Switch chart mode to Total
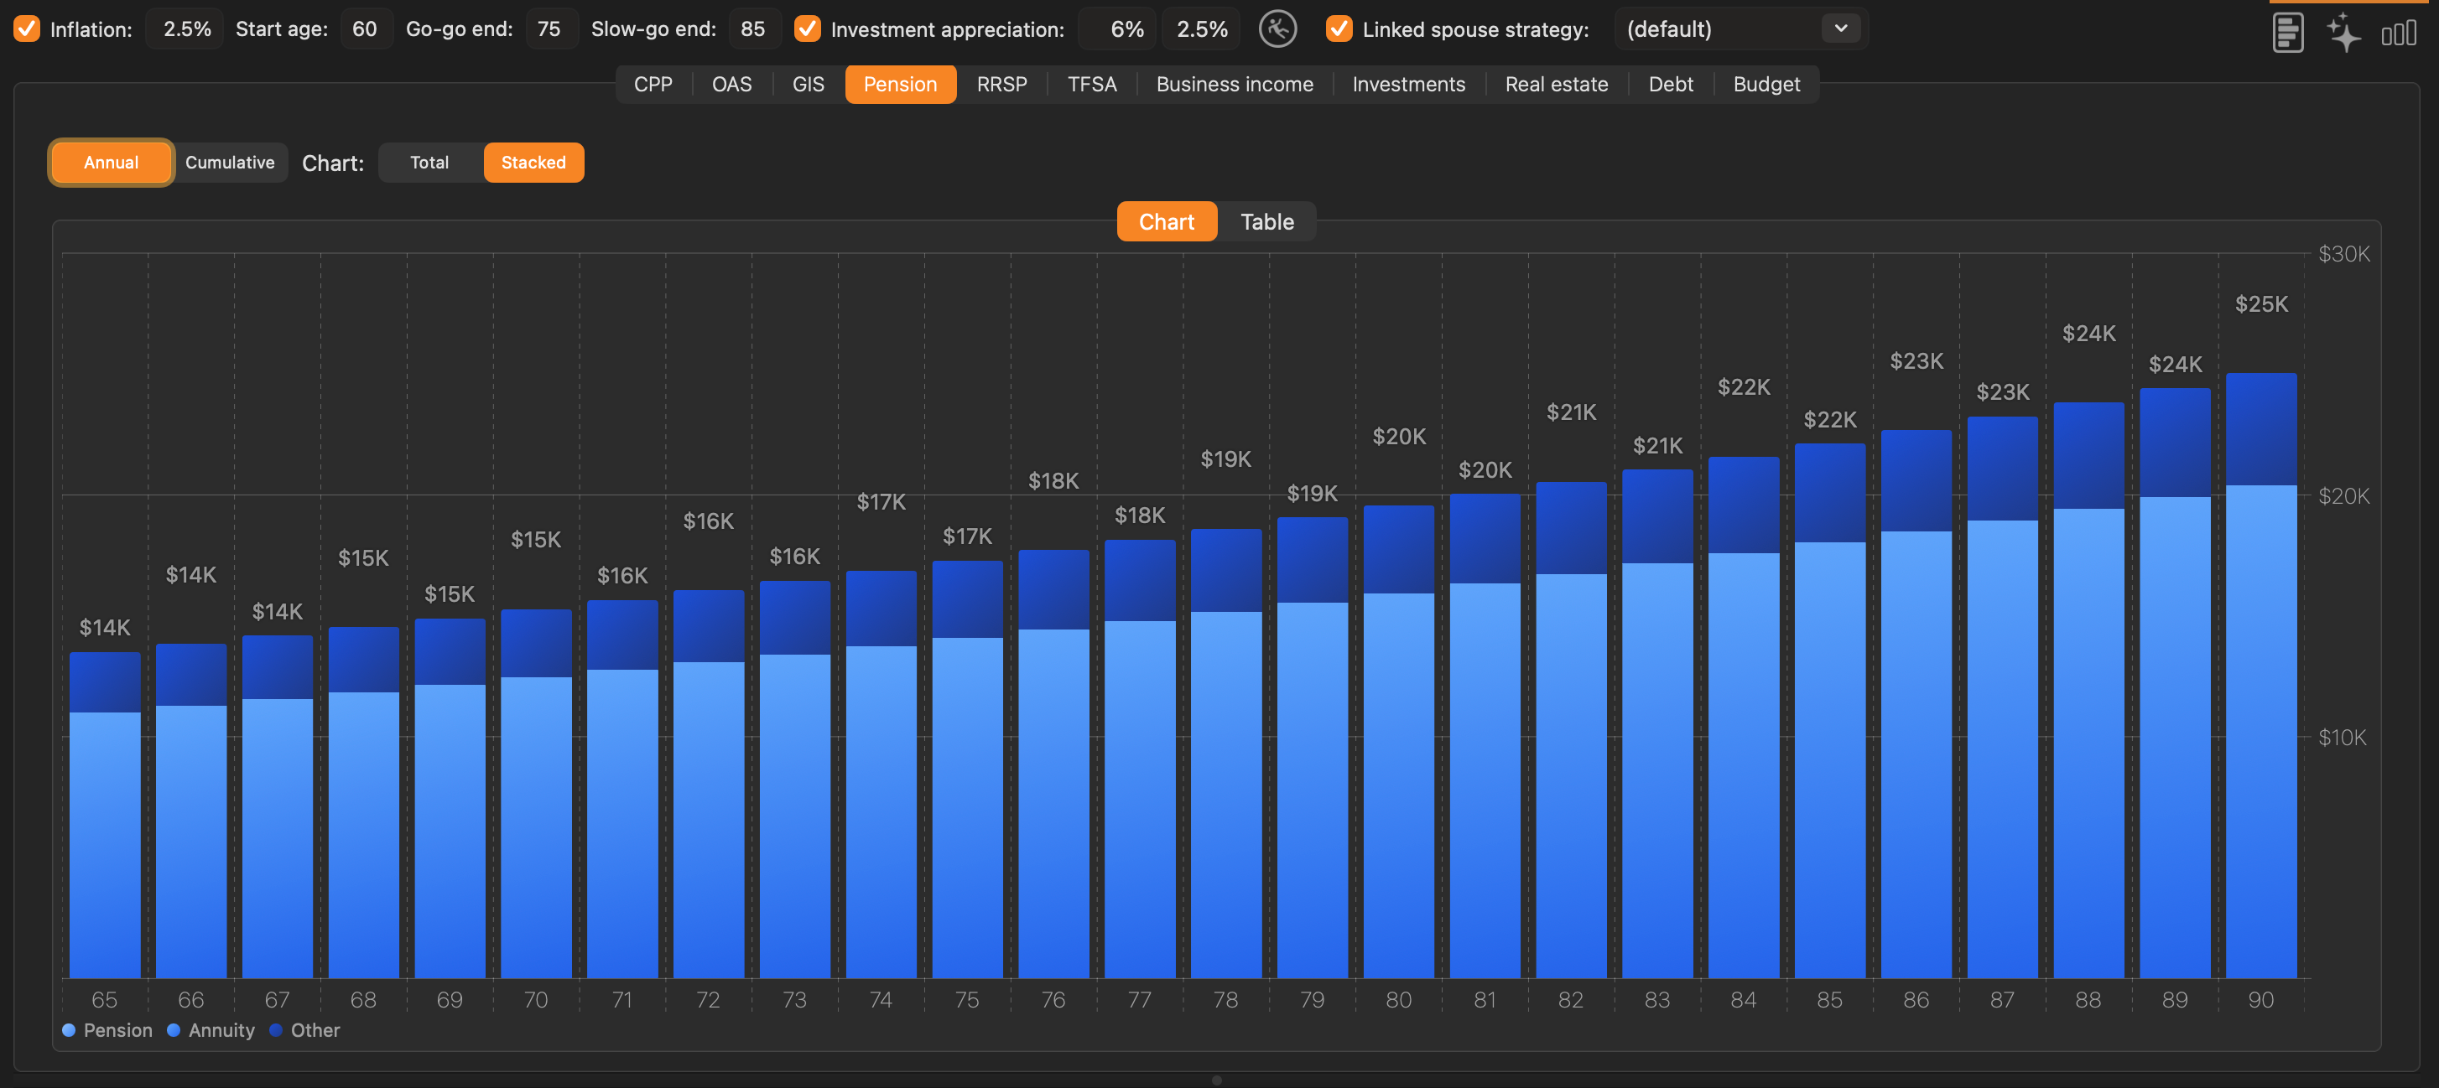 (x=430, y=162)
